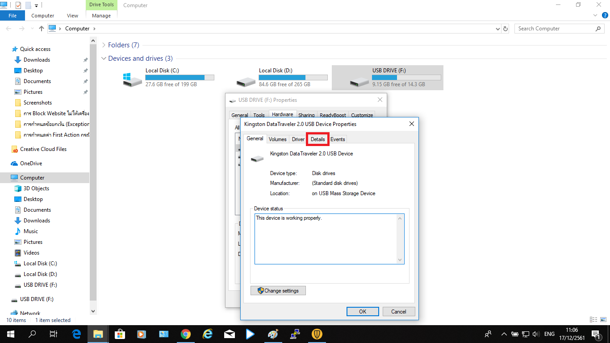Image resolution: width=610 pixels, height=343 pixels.
Task: Open the Microsoft Store taskbar icon
Action: [x=120, y=334]
